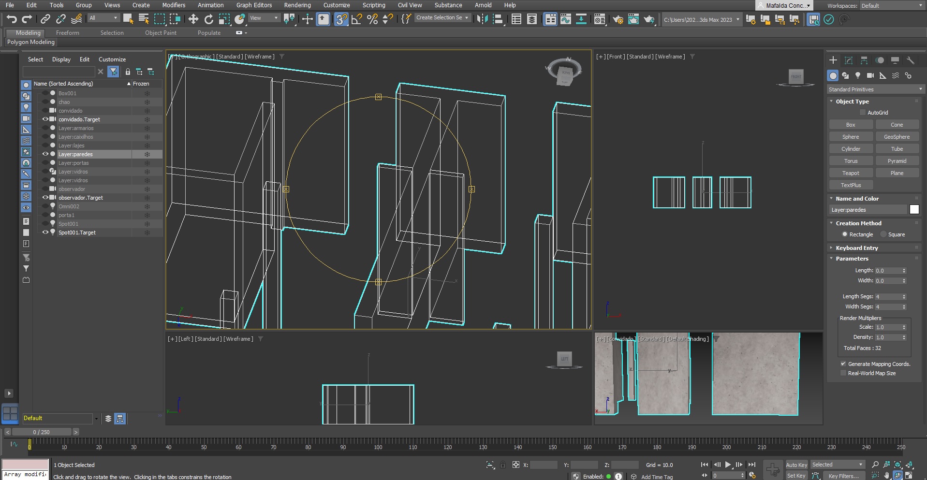Open the Rendering menu
Screen dimensions: 927x480
click(297, 5)
